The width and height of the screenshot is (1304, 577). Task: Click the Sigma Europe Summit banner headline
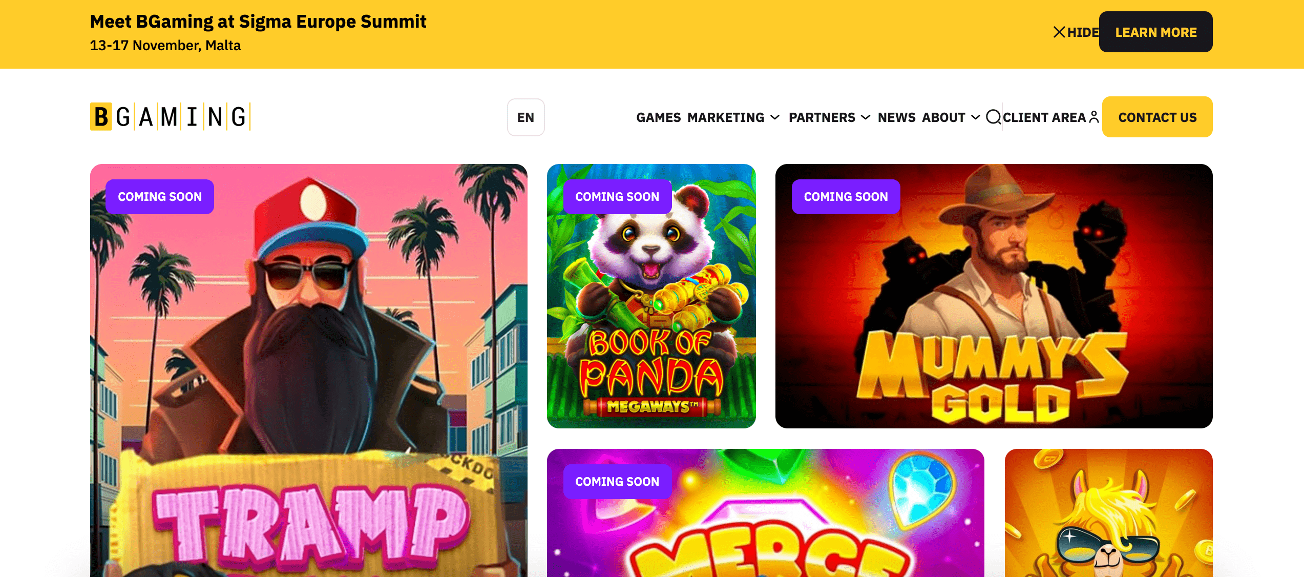(x=258, y=22)
